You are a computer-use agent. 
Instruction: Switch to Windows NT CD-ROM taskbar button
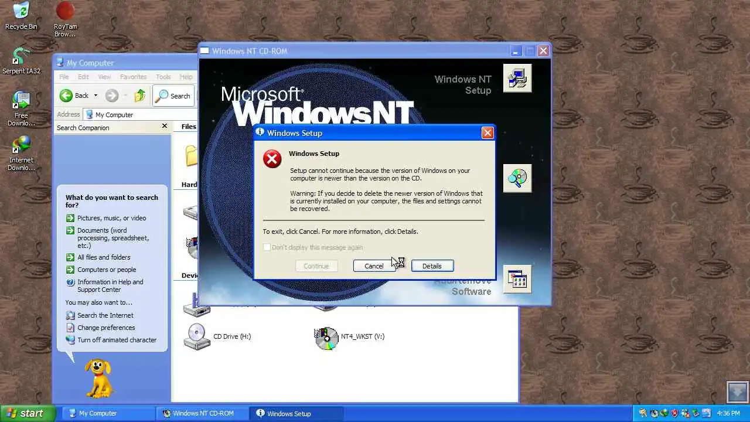(203, 413)
